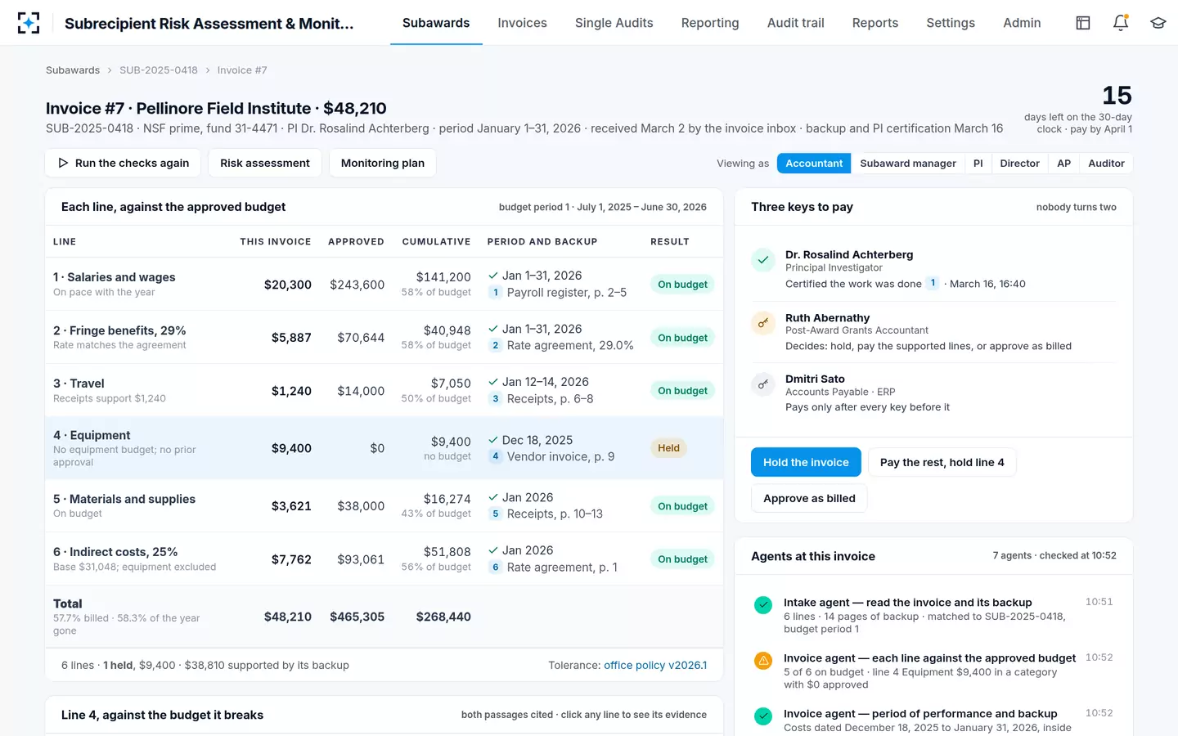The width and height of the screenshot is (1178, 736).
Task: Open the office policy v2026.1 link
Action: pos(655,666)
